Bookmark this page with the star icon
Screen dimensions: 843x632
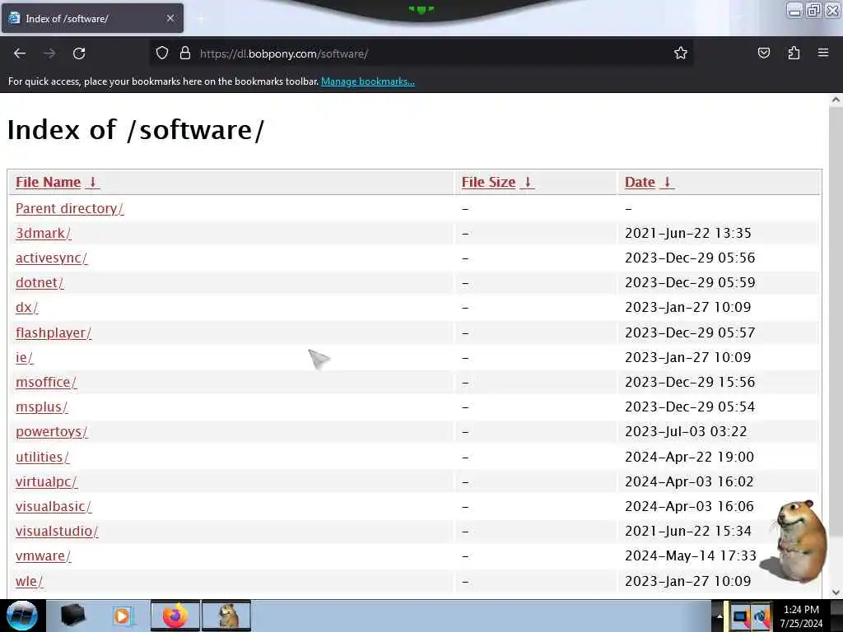point(681,53)
